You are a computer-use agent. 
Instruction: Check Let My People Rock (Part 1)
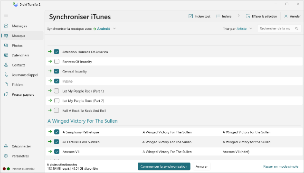(57, 91)
